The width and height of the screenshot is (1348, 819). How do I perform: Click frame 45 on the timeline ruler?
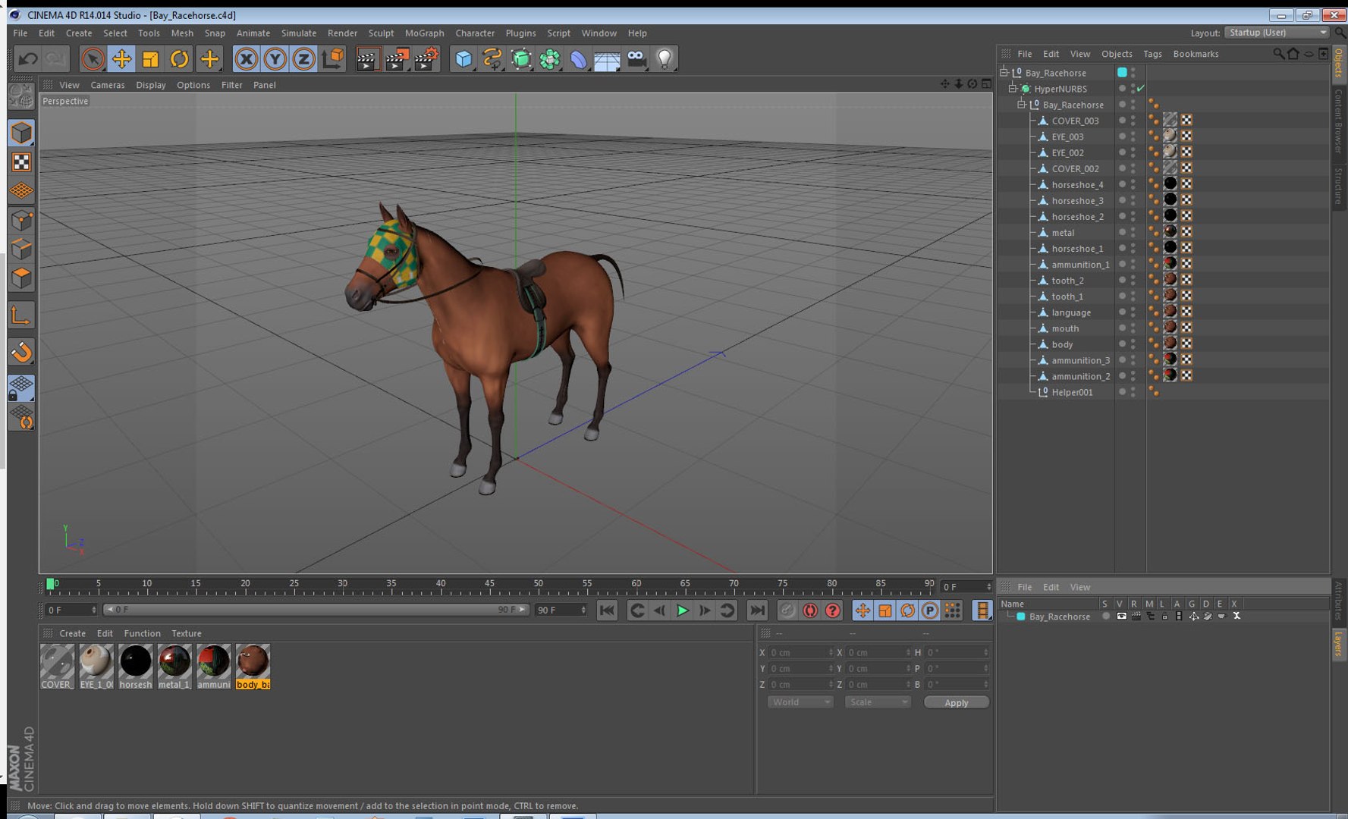pos(489,585)
